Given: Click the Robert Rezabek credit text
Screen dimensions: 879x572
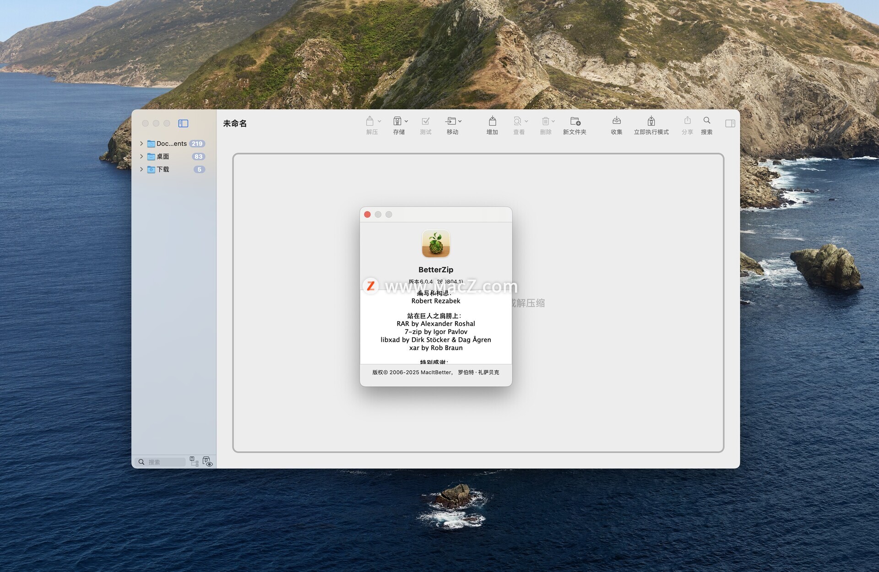Looking at the screenshot, I should pyautogui.click(x=436, y=301).
